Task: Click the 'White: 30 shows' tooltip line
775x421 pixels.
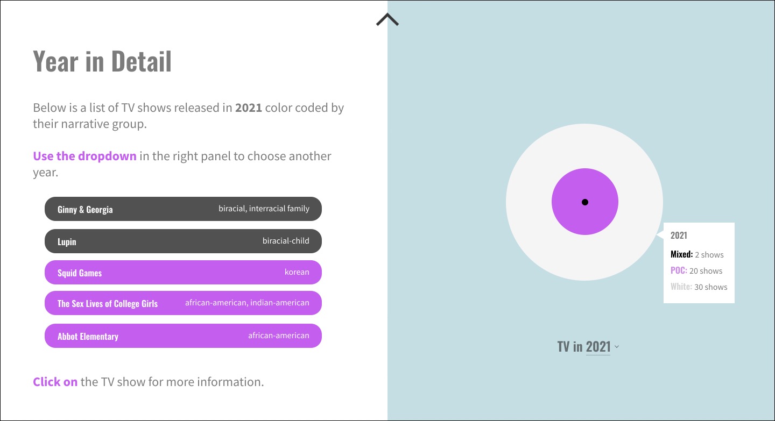Action: pos(699,287)
